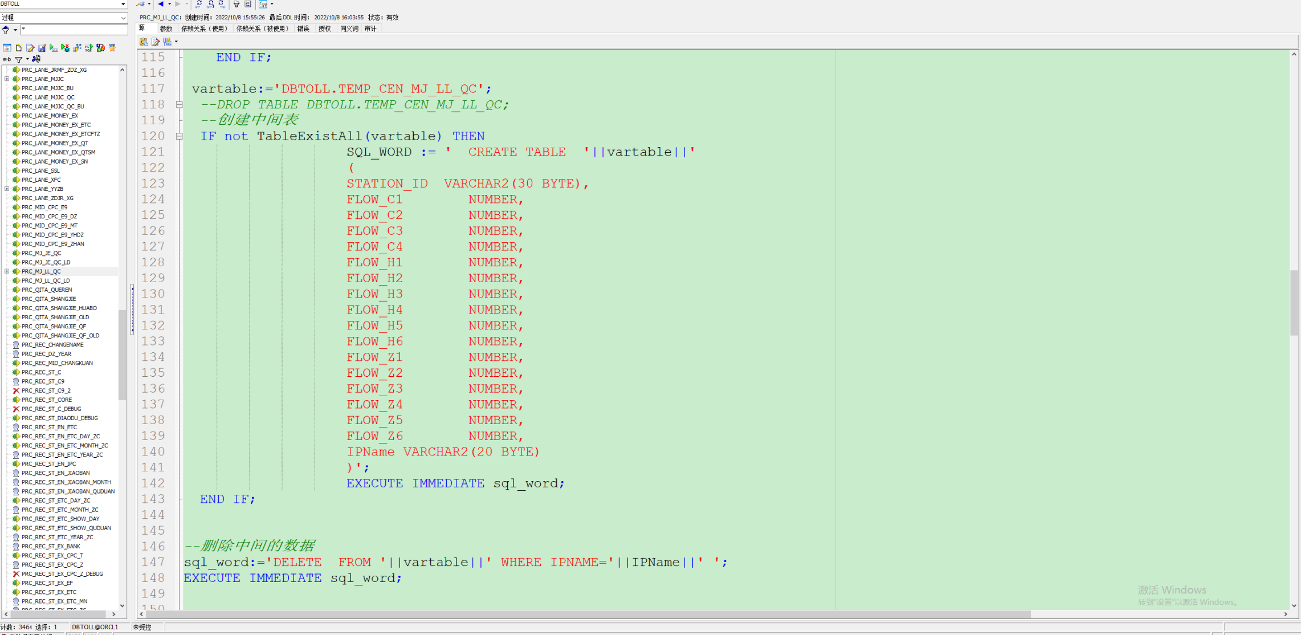The width and height of the screenshot is (1301, 635).
Task: Open the DBTOLL schema dropdown
Action: [x=123, y=4]
